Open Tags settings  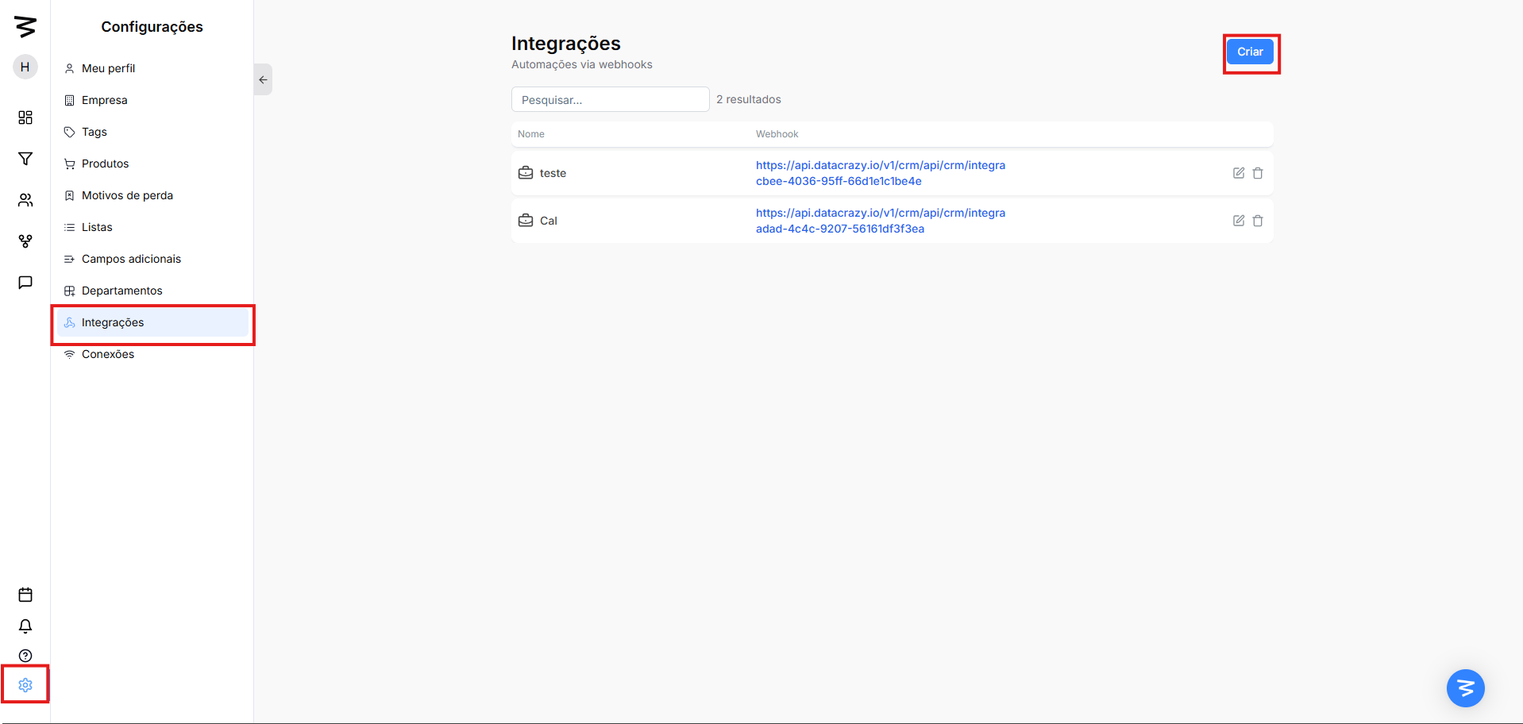[x=152, y=132]
